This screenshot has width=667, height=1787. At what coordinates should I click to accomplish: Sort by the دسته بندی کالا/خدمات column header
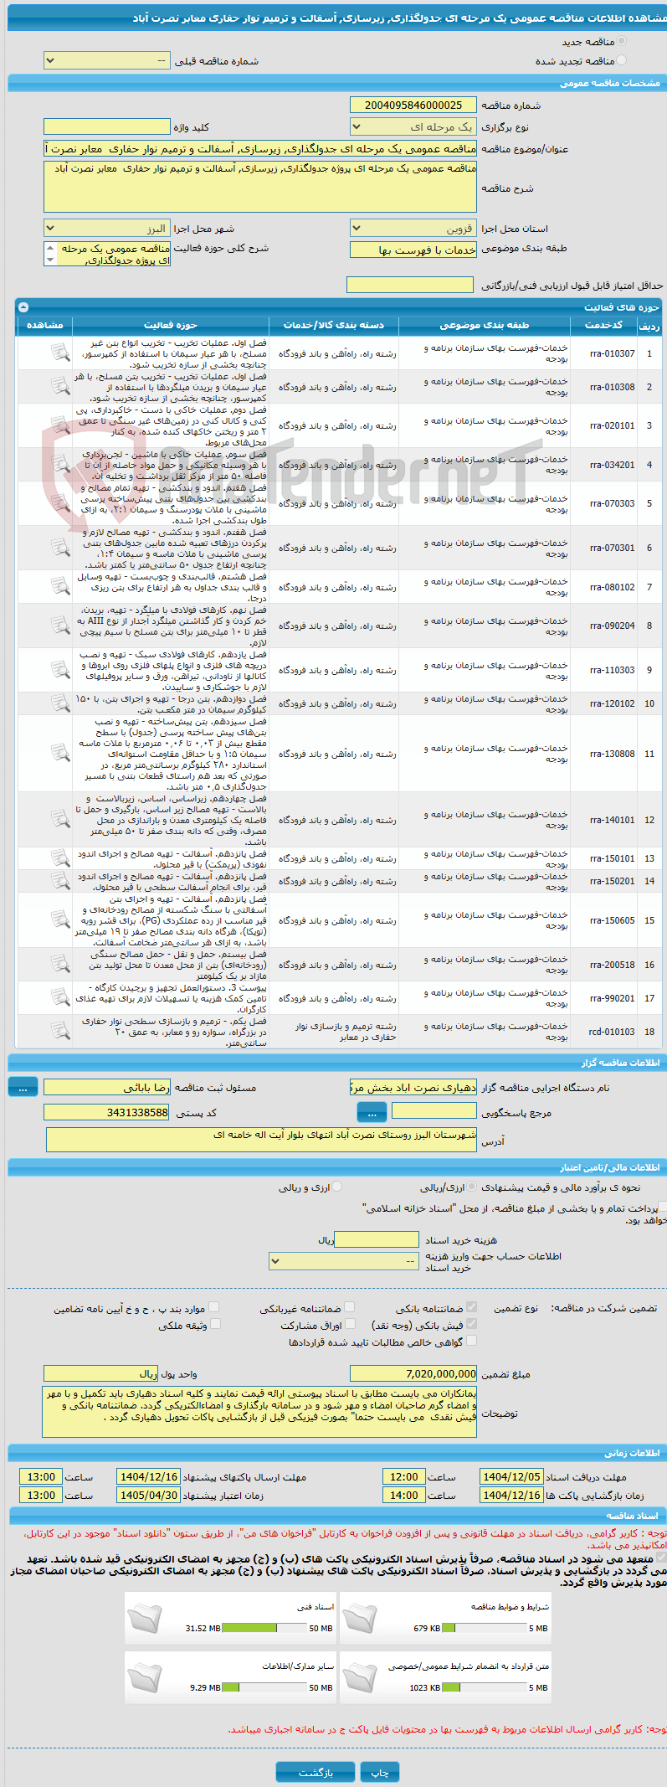334,325
